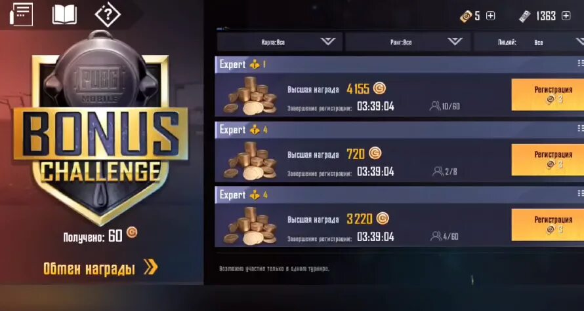The width and height of the screenshot is (584, 311).
Task: Open list menu icon on second Expert header
Action: coord(580,128)
